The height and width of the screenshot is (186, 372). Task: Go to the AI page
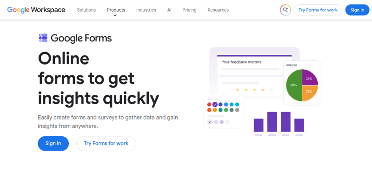169,10
